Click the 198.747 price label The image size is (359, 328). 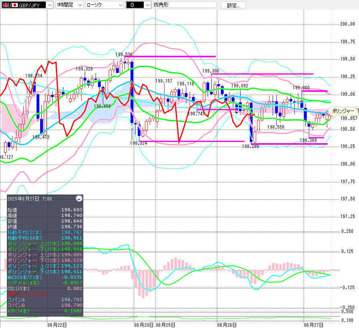pos(196,113)
